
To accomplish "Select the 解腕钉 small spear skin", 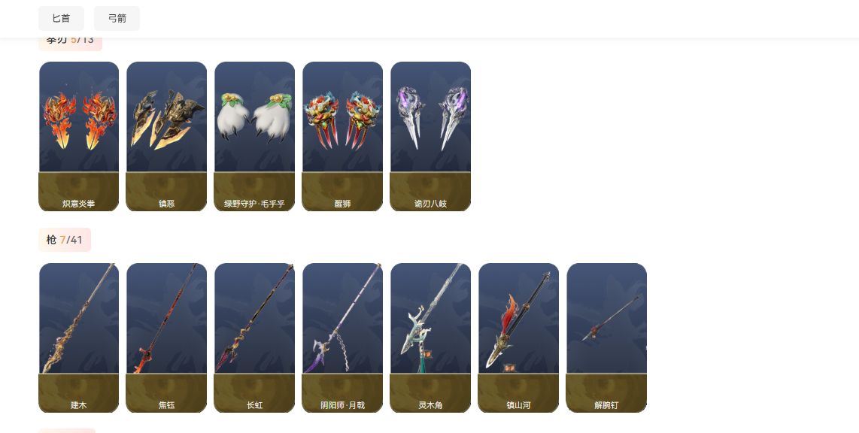I will (606, 338).
